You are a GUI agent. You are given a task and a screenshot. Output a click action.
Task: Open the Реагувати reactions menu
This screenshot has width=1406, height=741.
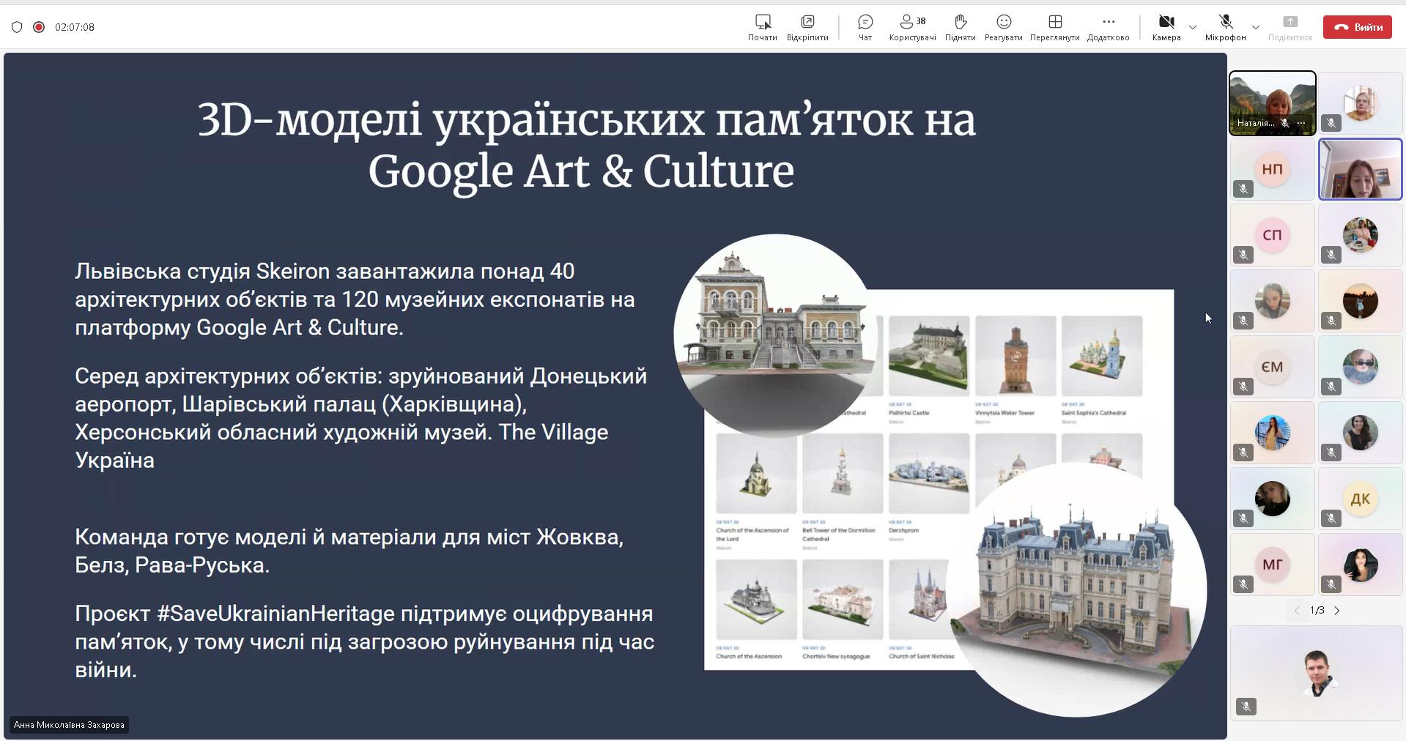pos(1004,27)
